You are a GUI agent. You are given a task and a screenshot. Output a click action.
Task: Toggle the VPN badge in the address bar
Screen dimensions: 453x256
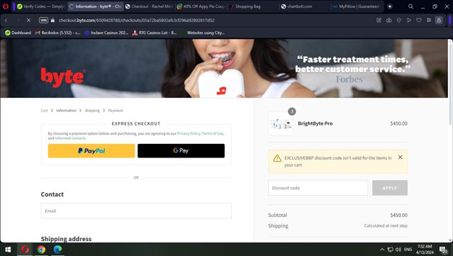tap(43, 21)
